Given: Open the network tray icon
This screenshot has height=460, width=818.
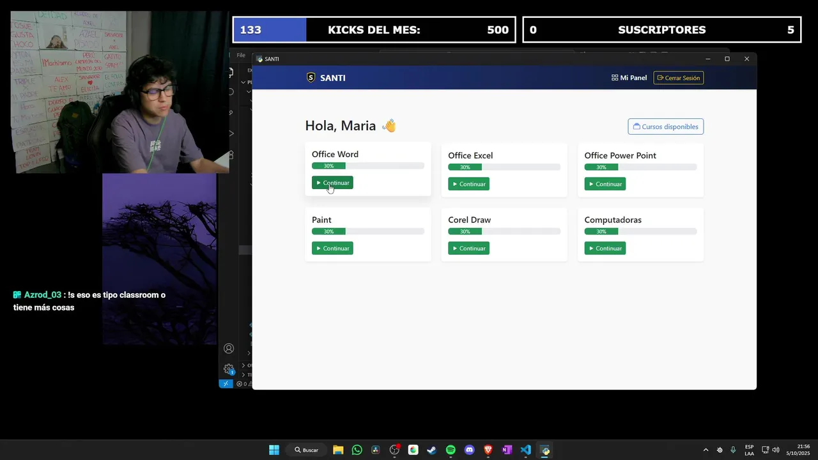Looking at the screenshot, I should point(766,450).
